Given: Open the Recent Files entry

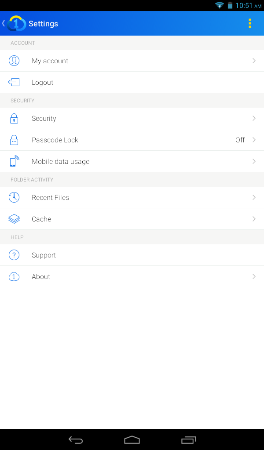Looking at the screenshot, I should [x=50, y=197].
